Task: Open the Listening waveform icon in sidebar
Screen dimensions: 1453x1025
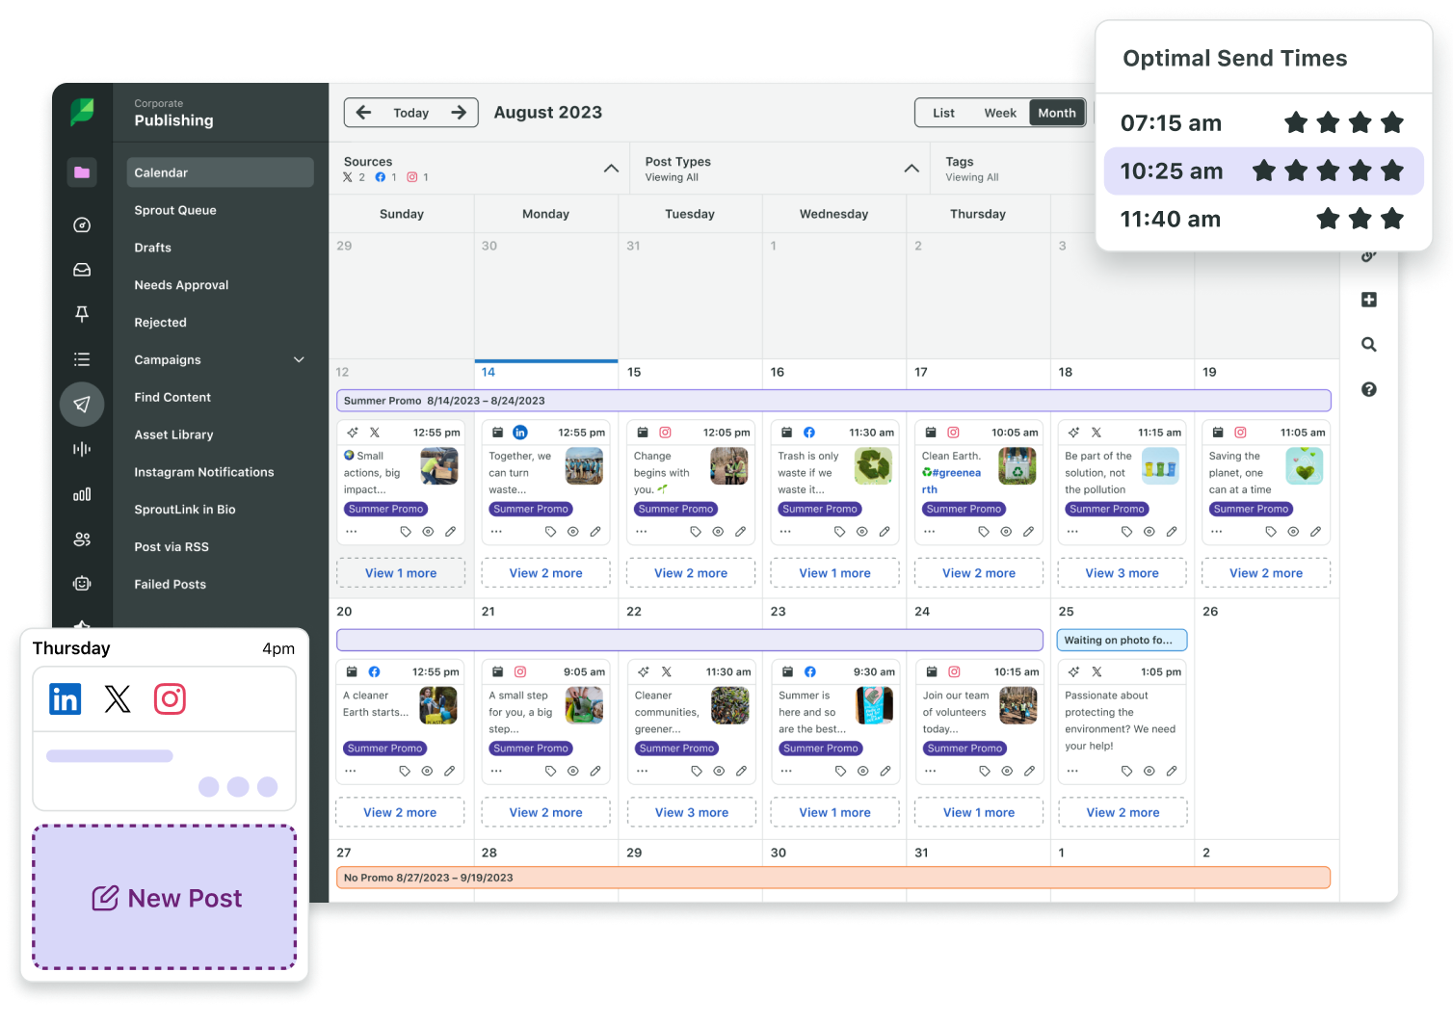Action: 82,448
